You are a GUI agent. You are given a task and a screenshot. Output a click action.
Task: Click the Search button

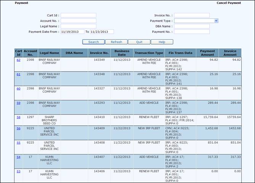pyautogui.click(x=93, y=42)
